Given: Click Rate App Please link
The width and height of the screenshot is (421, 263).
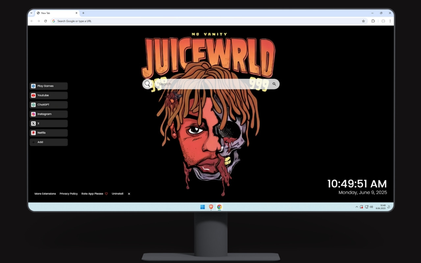Looking at the screenshot, I should tap(92, 194).
